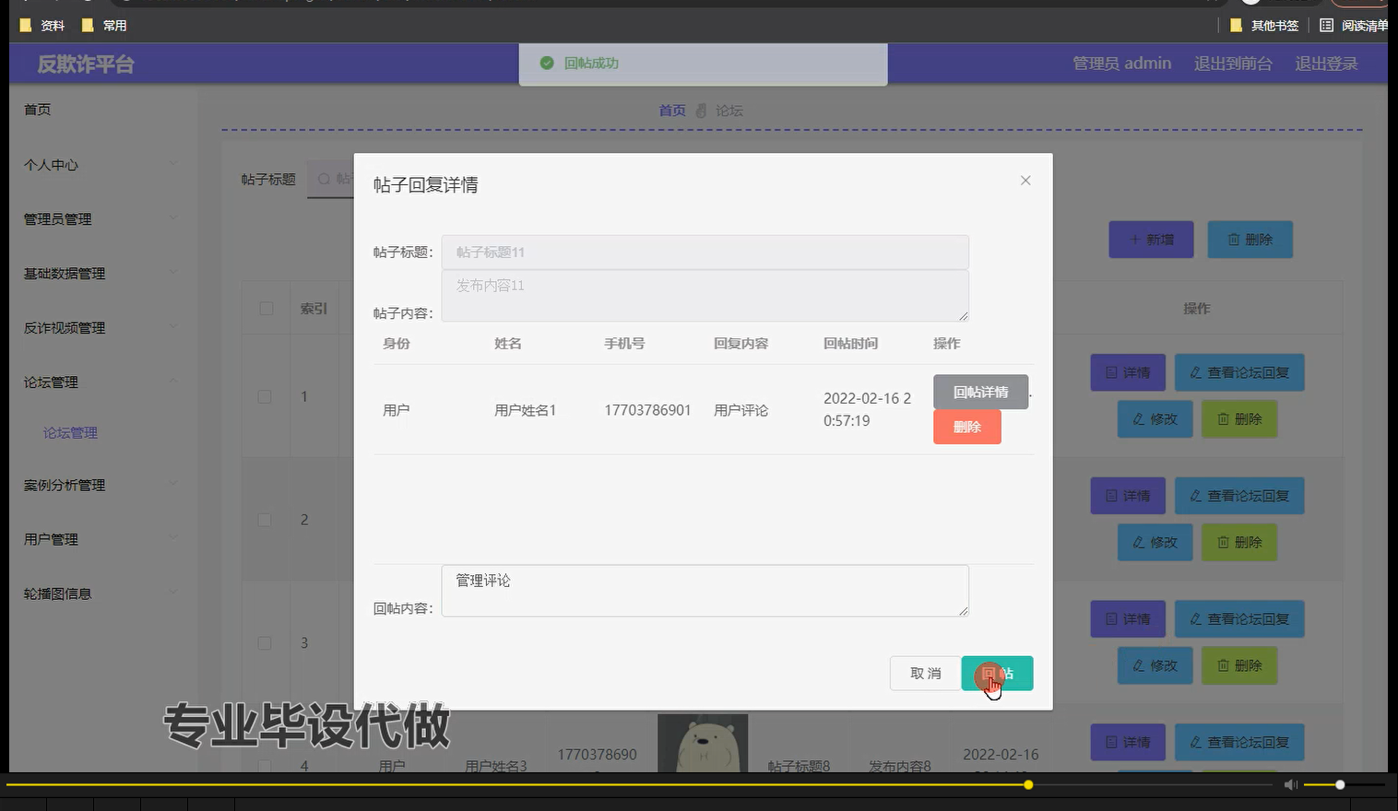Click the plus icon on the 新增 button

(1134, 239)
